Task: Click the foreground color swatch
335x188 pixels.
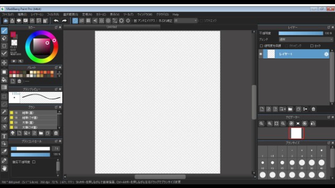Action: (x=13, y=34)
